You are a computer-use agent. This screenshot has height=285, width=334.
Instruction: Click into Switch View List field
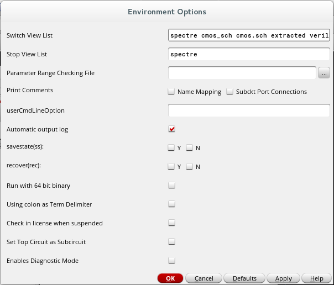249,35
